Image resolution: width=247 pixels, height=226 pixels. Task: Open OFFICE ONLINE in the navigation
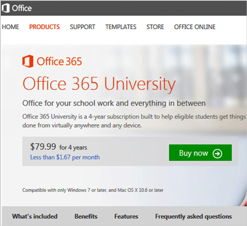[195, 27]
